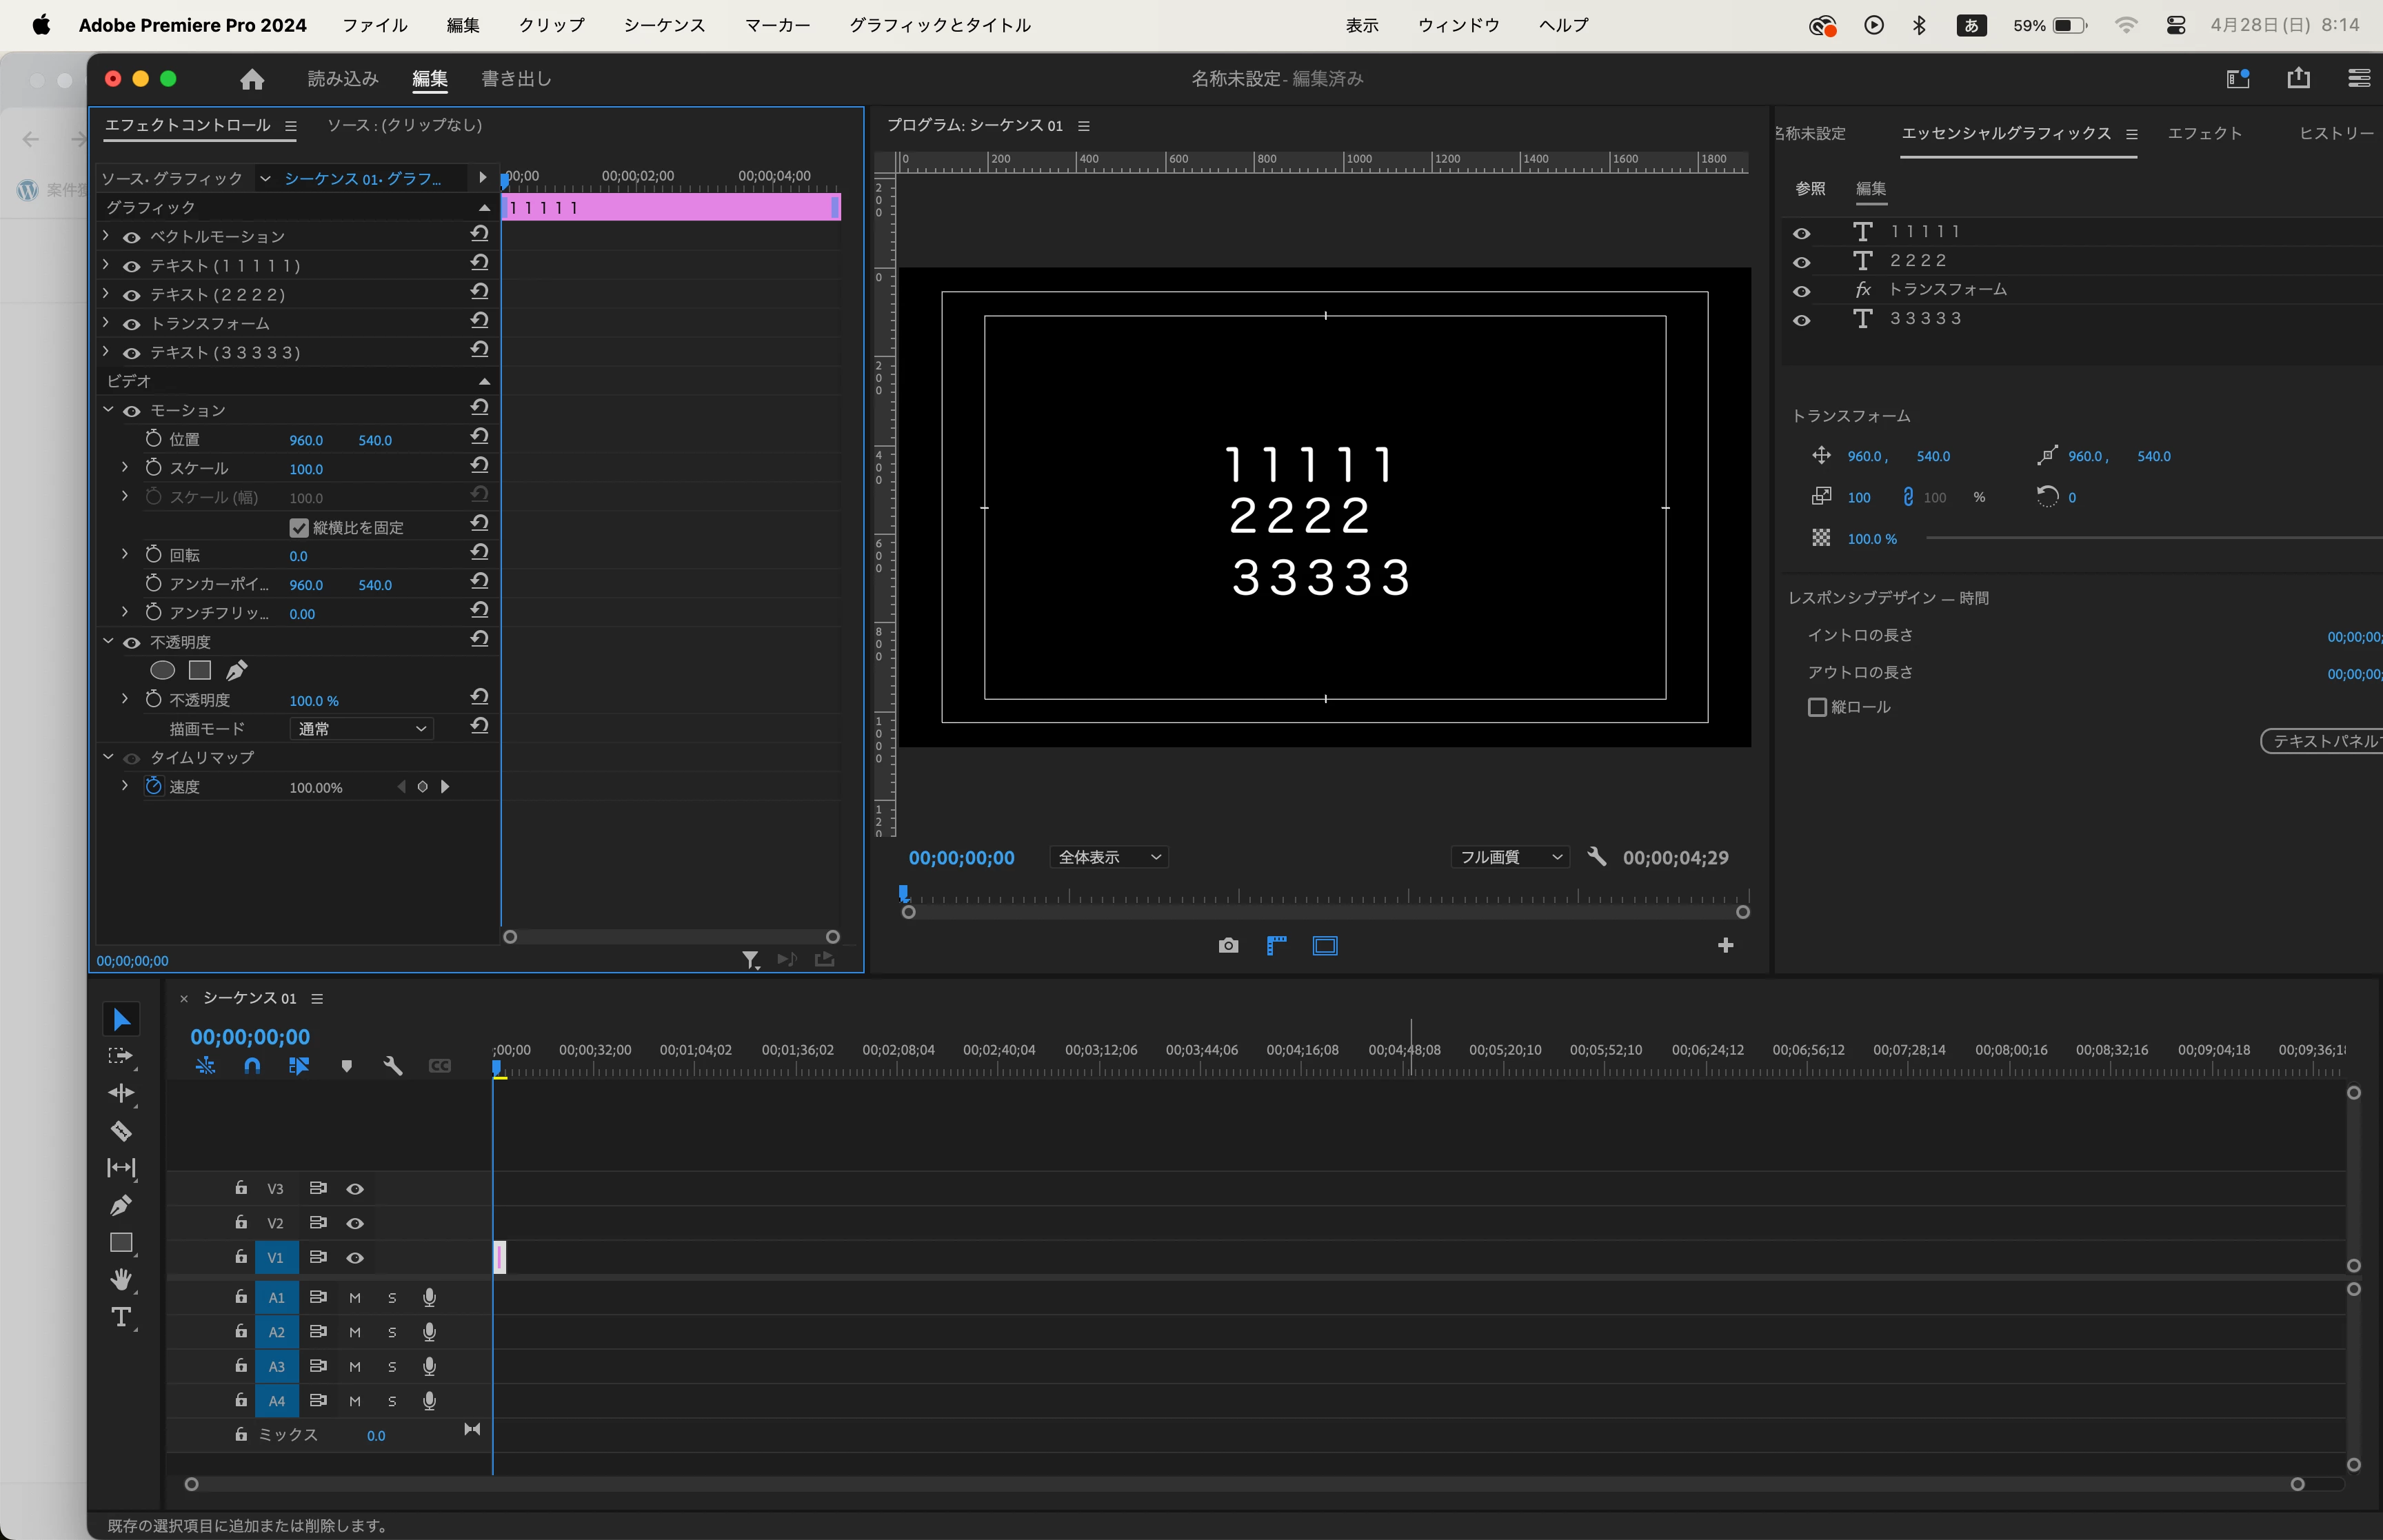
Task: Select the Hand tool
Action: point(121,1279)
